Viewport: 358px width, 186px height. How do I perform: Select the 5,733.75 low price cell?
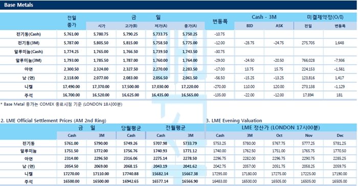point(160,34)
